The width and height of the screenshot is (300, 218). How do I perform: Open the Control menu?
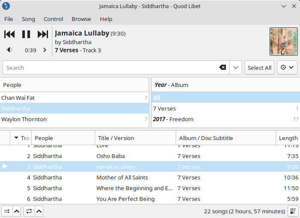54,19
